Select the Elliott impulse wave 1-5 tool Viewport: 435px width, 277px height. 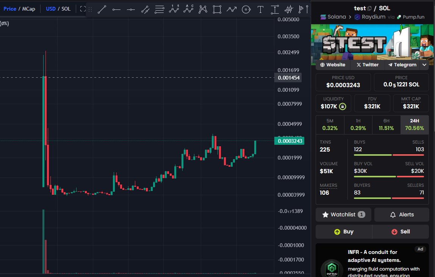174,9
